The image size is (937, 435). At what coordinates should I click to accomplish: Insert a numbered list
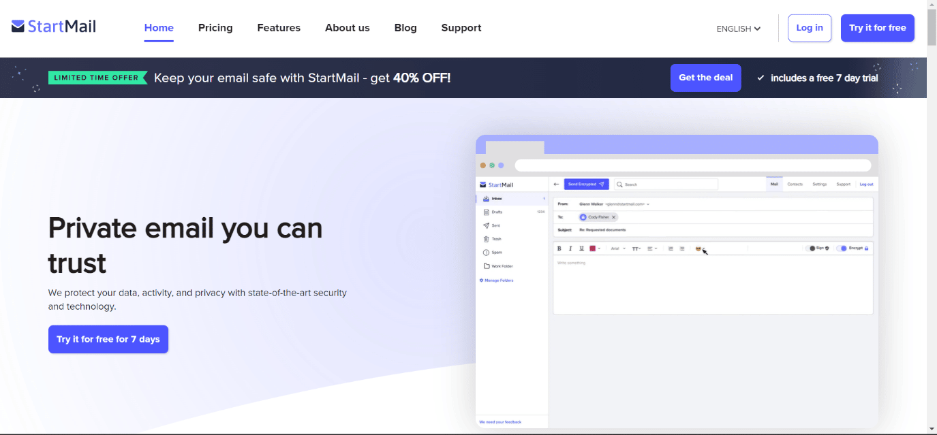(671, 248)
